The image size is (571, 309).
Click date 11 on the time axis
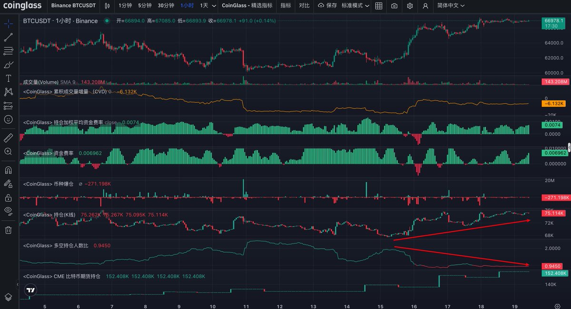coord(246,306)
